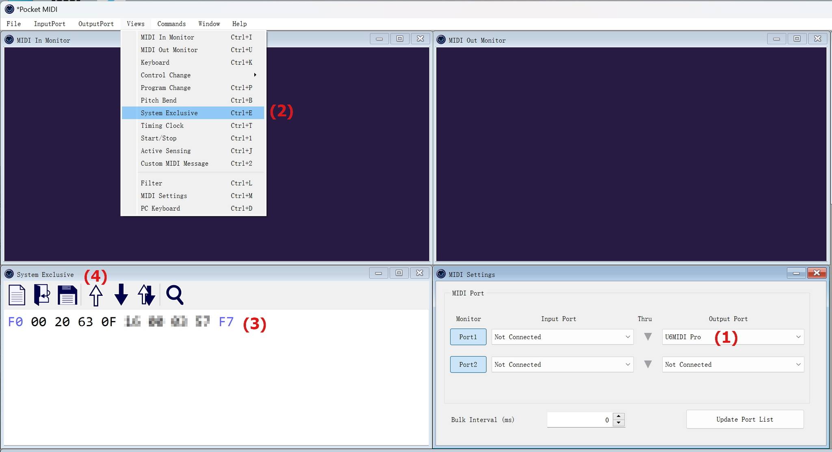832x452 pixels.
Task: Click the magnifying glass search icon
Action: [175, 295]
